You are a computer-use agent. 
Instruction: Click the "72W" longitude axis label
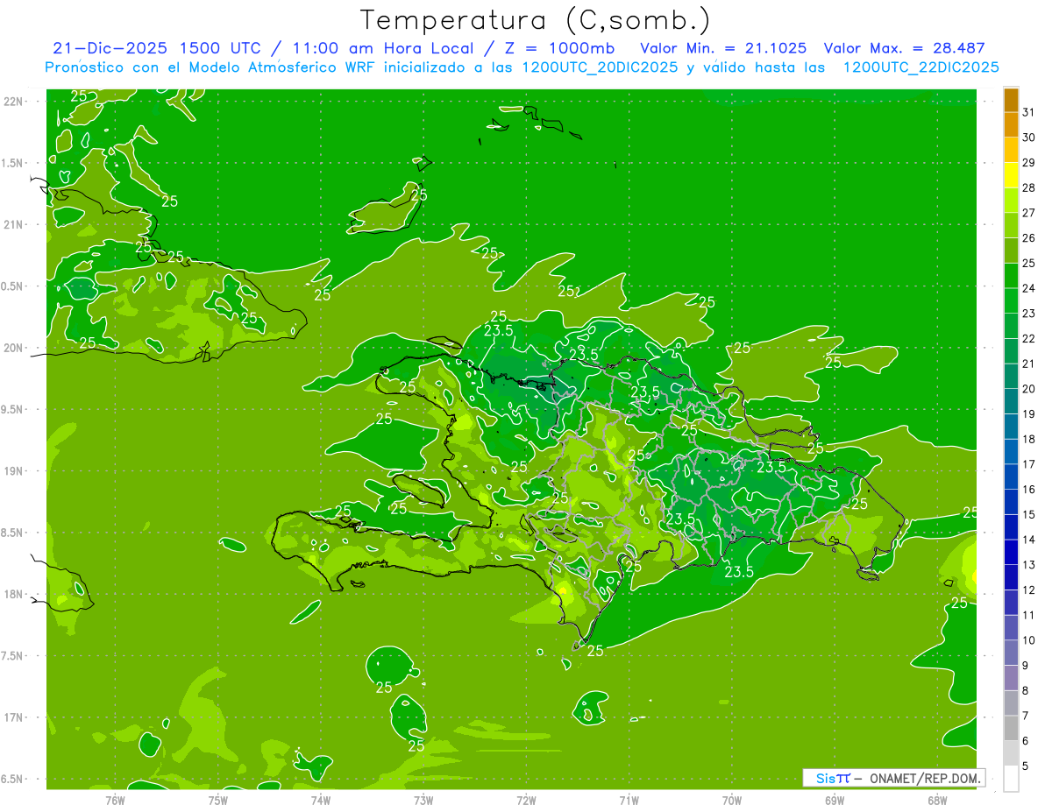(x=526, y=800)
